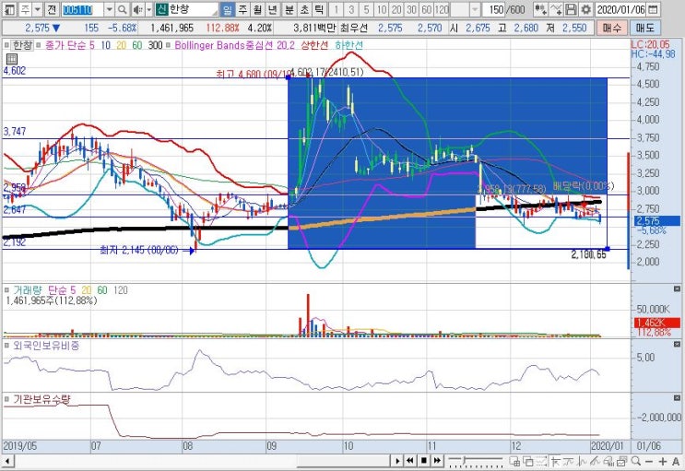Click the 한창 label on chart

tap(22, 45)
